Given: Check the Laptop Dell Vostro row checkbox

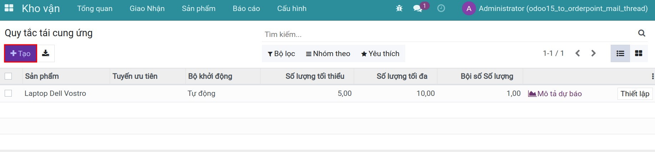Looking at the screenshot, I should (x=8, y=93).
